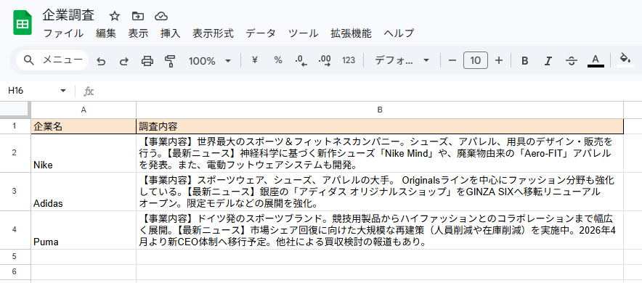Print the spreadsheet with printer icon
The height and width of the screenshot is (283, 642).
click(x=147, y=62)
